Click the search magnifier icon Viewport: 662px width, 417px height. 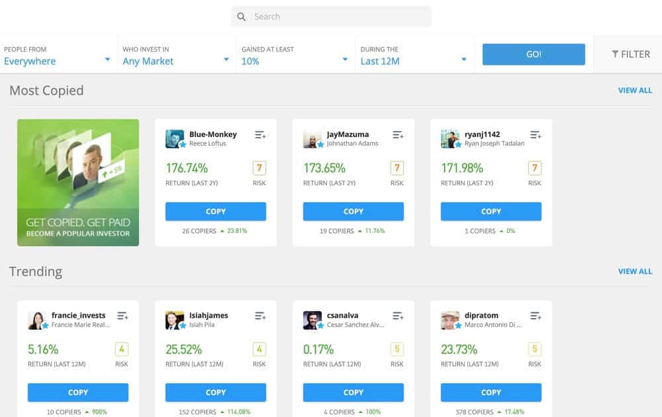(241, 17)
